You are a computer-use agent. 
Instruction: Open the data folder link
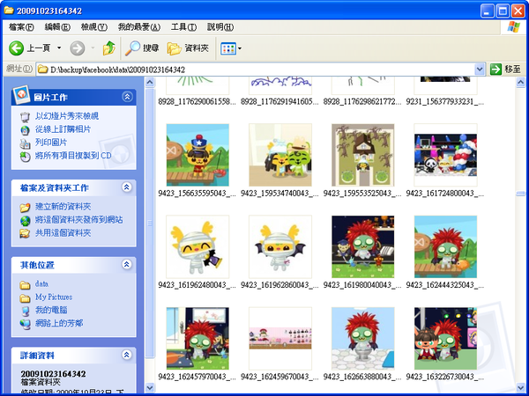41,284
